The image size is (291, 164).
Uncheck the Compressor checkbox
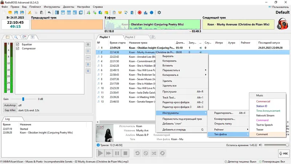(x=17, y=48)
